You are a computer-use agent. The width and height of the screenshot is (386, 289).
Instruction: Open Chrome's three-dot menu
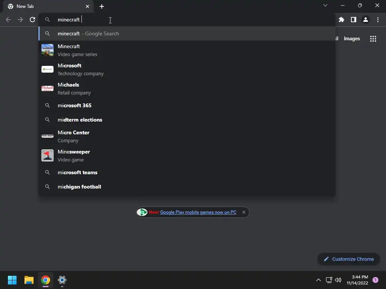378,20
